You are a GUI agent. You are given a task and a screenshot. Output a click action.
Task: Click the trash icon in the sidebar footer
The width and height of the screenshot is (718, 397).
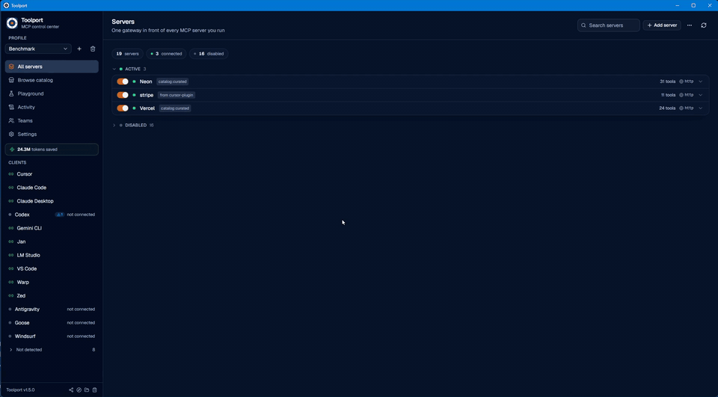point(95,390)
